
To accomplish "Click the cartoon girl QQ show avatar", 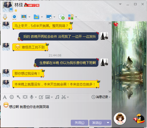I will (120, 118).
